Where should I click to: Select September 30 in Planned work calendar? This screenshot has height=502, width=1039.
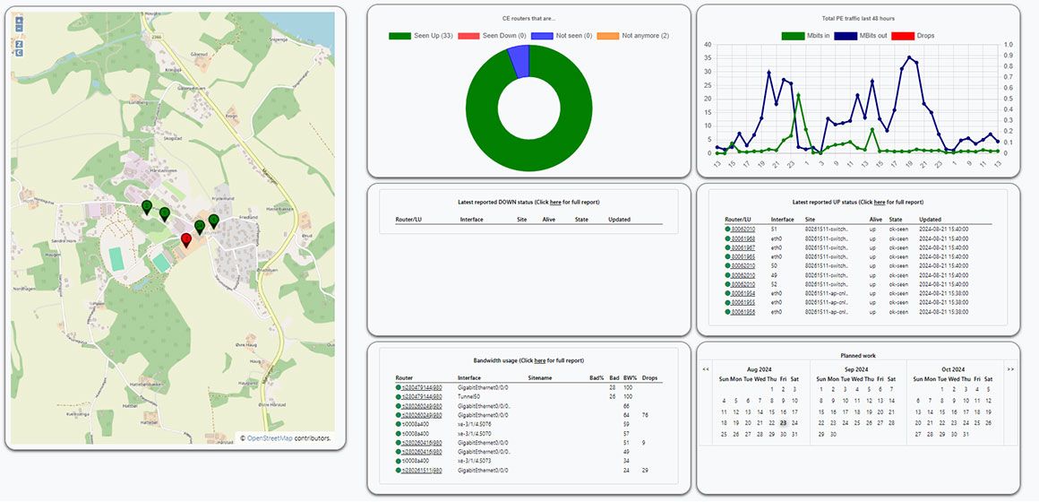click(834, 434)
